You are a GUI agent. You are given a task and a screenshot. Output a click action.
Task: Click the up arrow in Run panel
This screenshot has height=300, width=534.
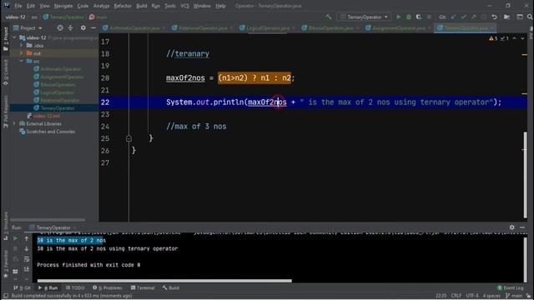[27, 239]
